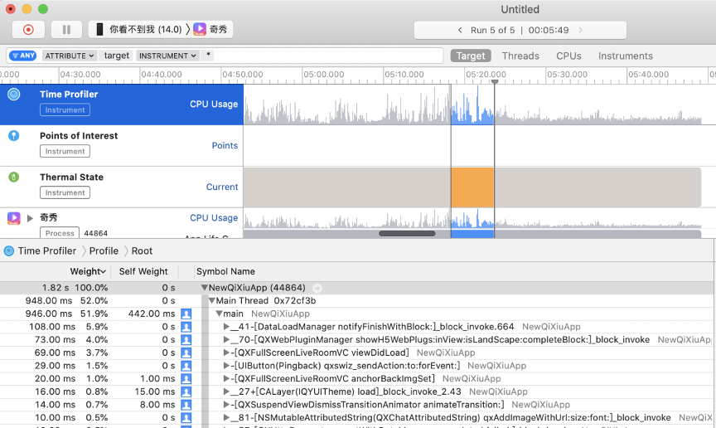Select the target device 你看不到我 (14.0)
The width and height of the screenshot is (716, 428).
coord(139,30)
